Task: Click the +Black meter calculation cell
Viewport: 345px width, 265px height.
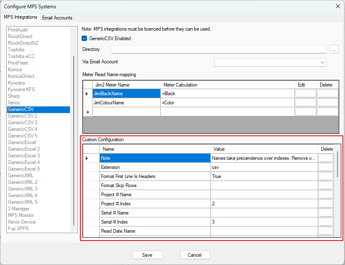Action: pos(227,94)
